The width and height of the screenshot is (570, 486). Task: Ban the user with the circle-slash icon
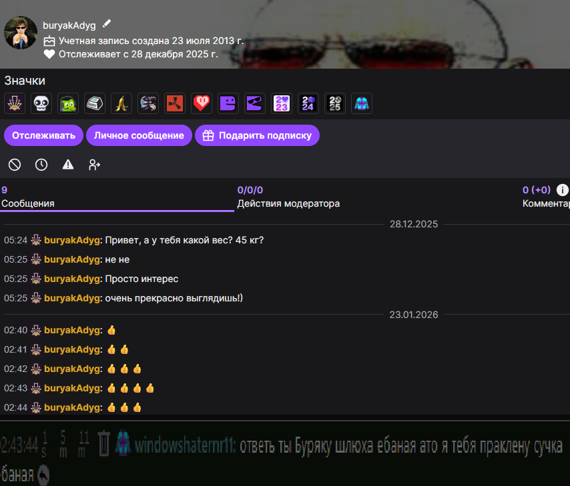coord(15,164)
